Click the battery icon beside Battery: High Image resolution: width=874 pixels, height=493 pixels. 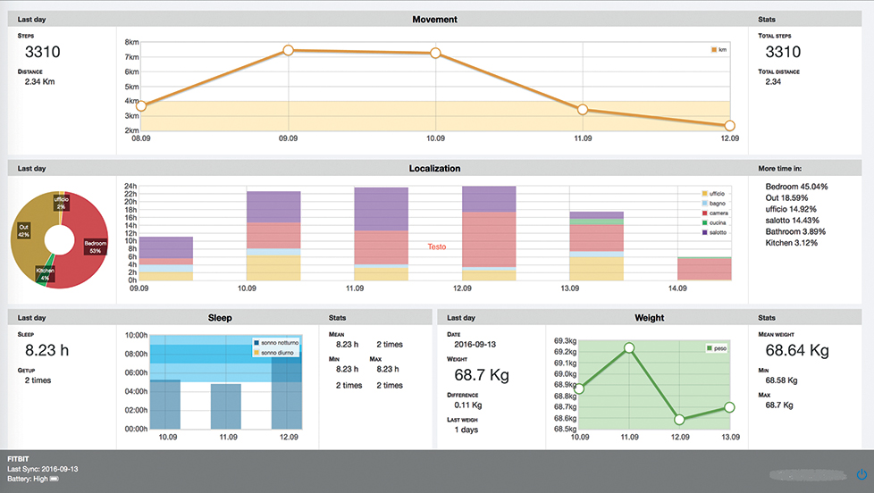click(55, 480)
